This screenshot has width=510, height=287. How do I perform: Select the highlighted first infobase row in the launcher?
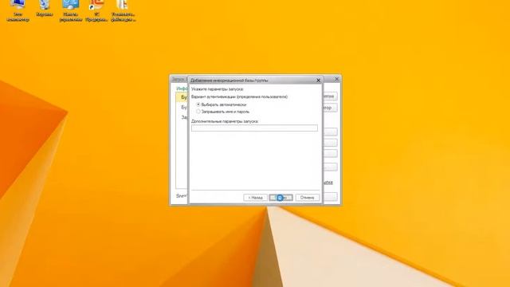pyautogui.click(x=182, y=97)
